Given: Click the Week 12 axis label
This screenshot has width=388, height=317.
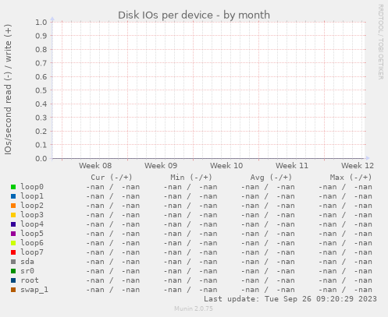Looking at the screenshot, I should 358,166.
